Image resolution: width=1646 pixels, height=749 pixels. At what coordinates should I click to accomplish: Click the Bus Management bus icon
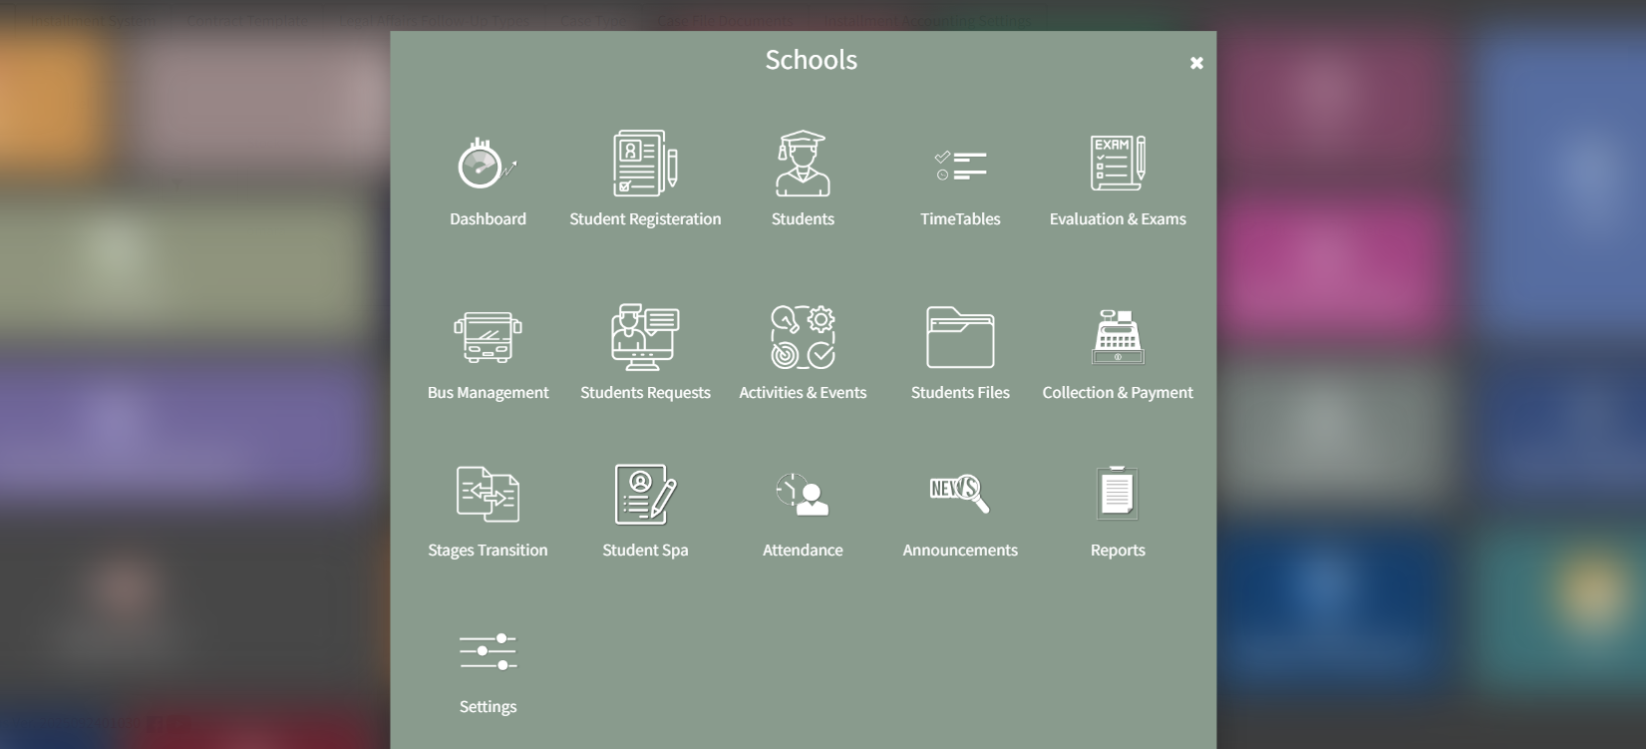[x=488, y=337]
